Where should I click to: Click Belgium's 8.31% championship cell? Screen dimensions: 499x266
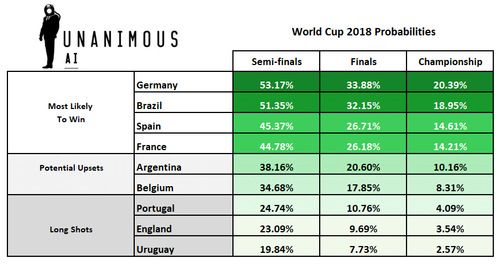point(450,188)
